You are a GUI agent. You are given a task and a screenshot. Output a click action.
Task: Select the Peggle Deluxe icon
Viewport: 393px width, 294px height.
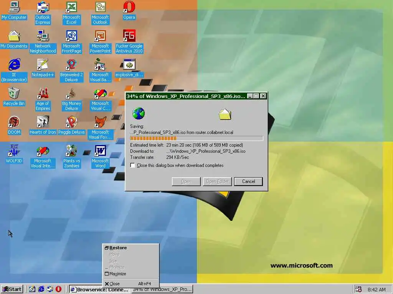click(71, 126)
